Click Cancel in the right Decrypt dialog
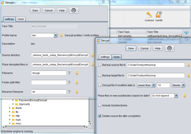Viewport: 191px width, 134px height. [144, 48]
